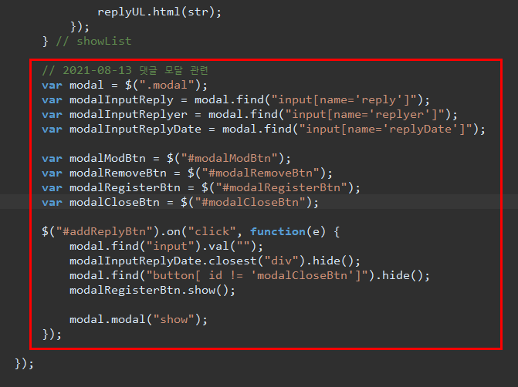Click the string "div" in closest call
The height and width of the screenshot is (387, 518).
tap(281, 261)
